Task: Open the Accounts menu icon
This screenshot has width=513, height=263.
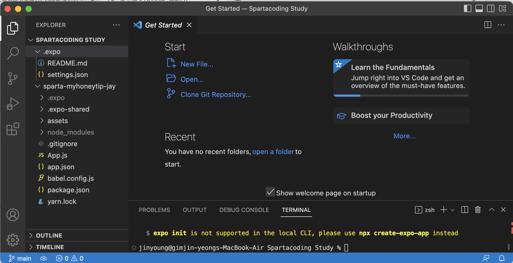Action: pos(13,215)
